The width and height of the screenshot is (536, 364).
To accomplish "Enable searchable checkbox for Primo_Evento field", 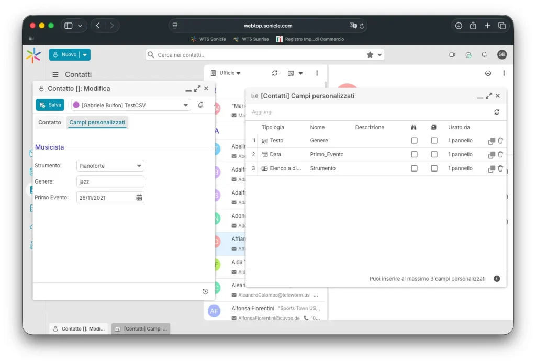I will (414, 155).
